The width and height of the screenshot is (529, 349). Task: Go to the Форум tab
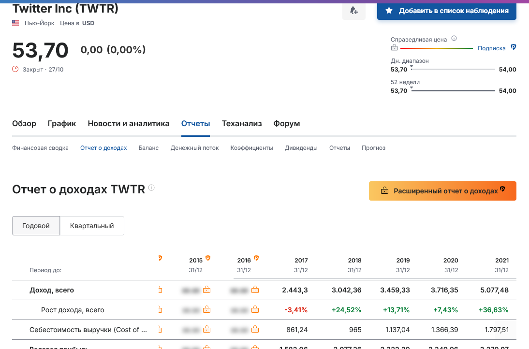(286, 123)
